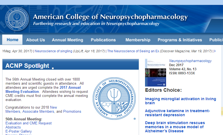This screenshot has height=135, width=223.
Task: Open the Abstracts link
Action: click(13, 127)
